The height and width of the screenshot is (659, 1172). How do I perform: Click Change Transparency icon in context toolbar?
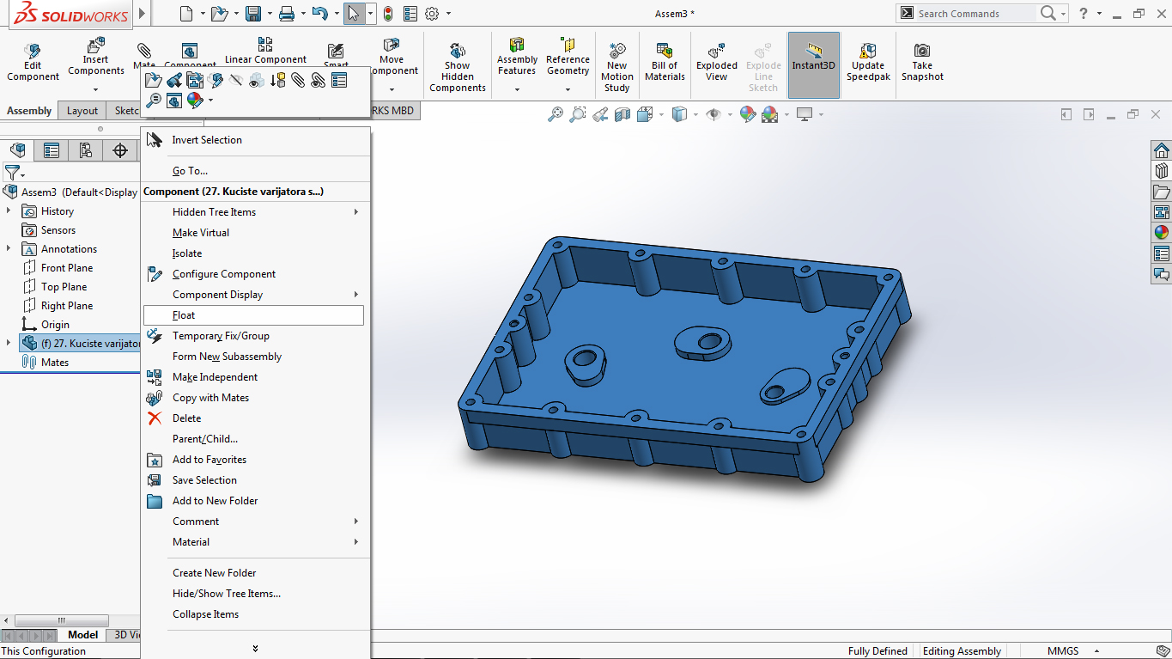pyautogui.click(x=257, y=80)
